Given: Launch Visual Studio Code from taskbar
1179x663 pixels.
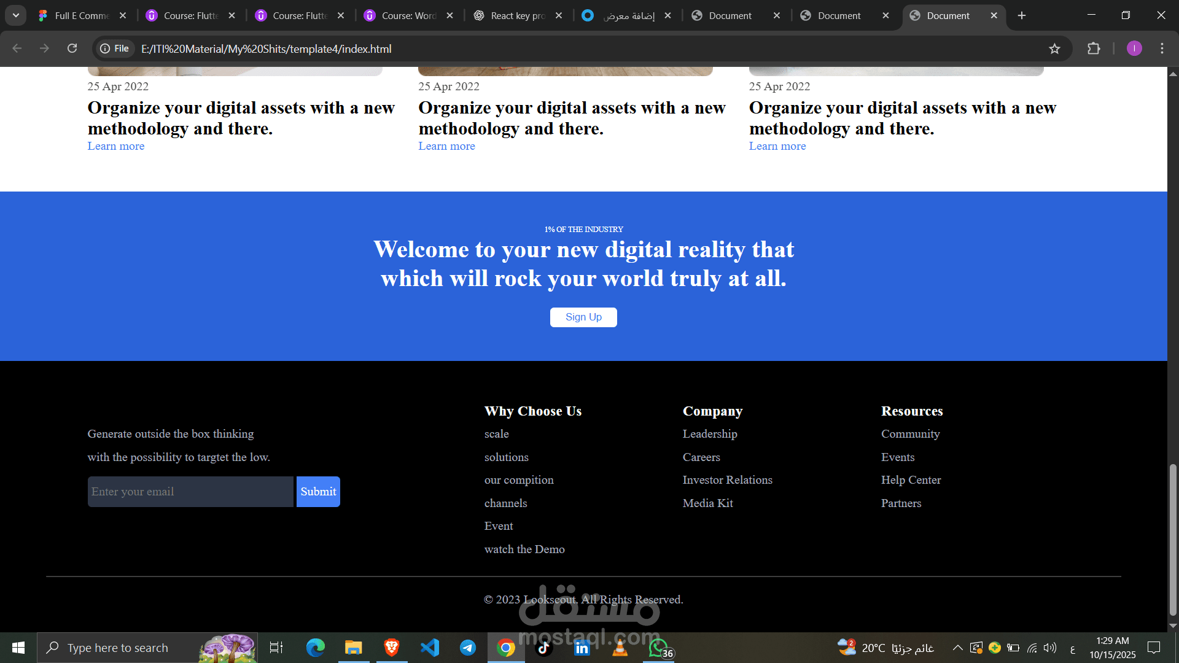Looking at the screenshot, I should pyautogui.click(x=430, y=648).
